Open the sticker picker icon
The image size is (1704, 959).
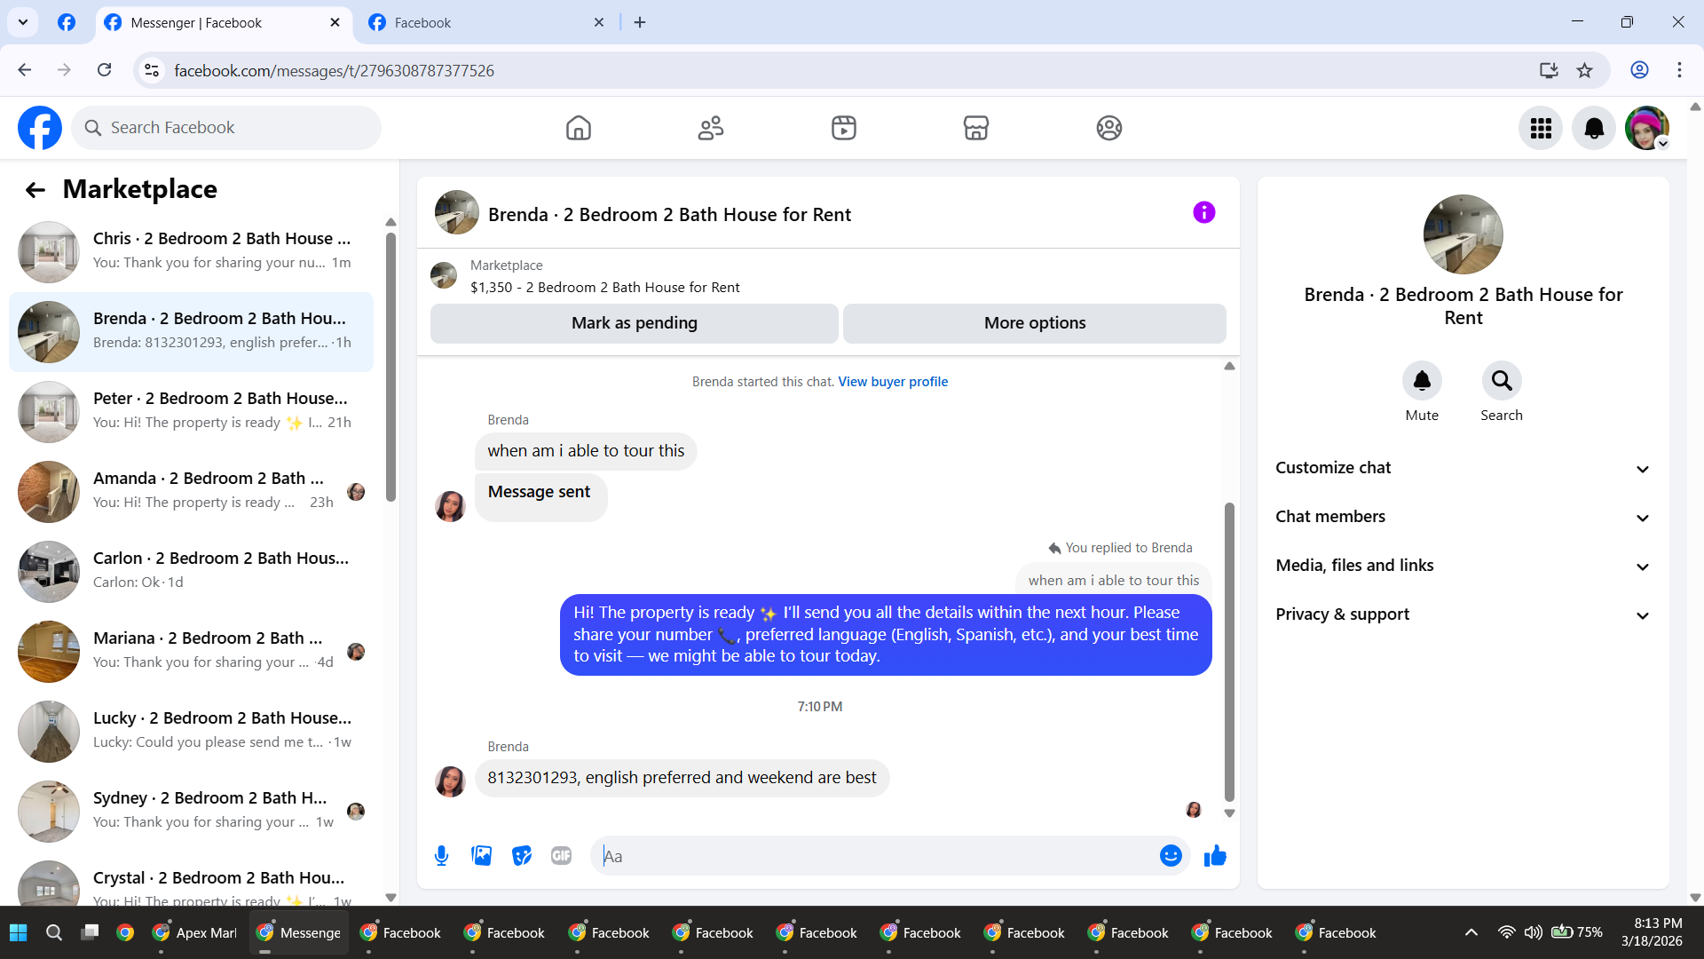[522, 856]
